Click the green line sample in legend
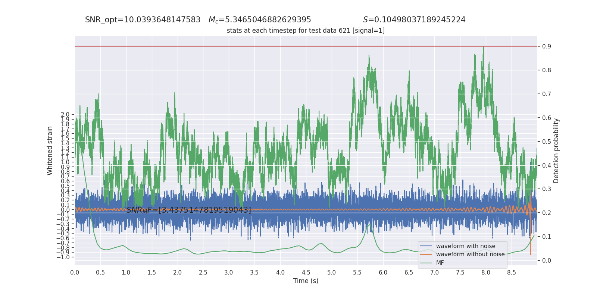Screen dimensions: 597x298 426,263
